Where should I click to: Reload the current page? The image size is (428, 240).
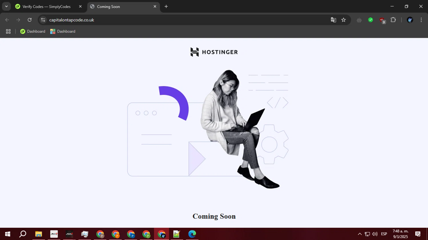30,20
